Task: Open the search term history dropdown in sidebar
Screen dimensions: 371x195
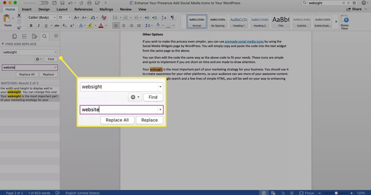Action: (x=56, y=52)
